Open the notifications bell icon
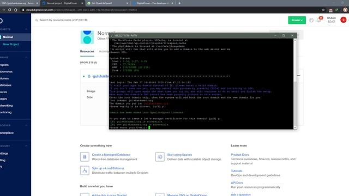 318,20
